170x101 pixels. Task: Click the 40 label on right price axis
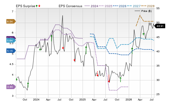coord(158,52)
